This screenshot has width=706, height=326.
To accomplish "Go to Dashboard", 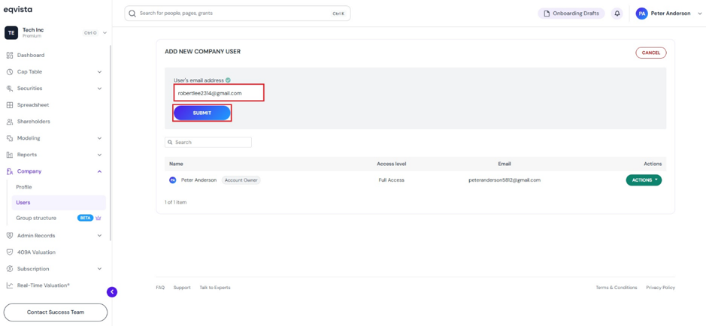I will (x=31, y=56).
